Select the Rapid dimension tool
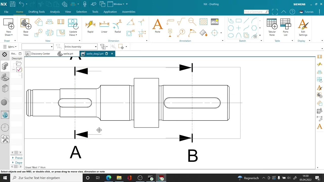Viewport: 324px width, 182px height. 90,27
